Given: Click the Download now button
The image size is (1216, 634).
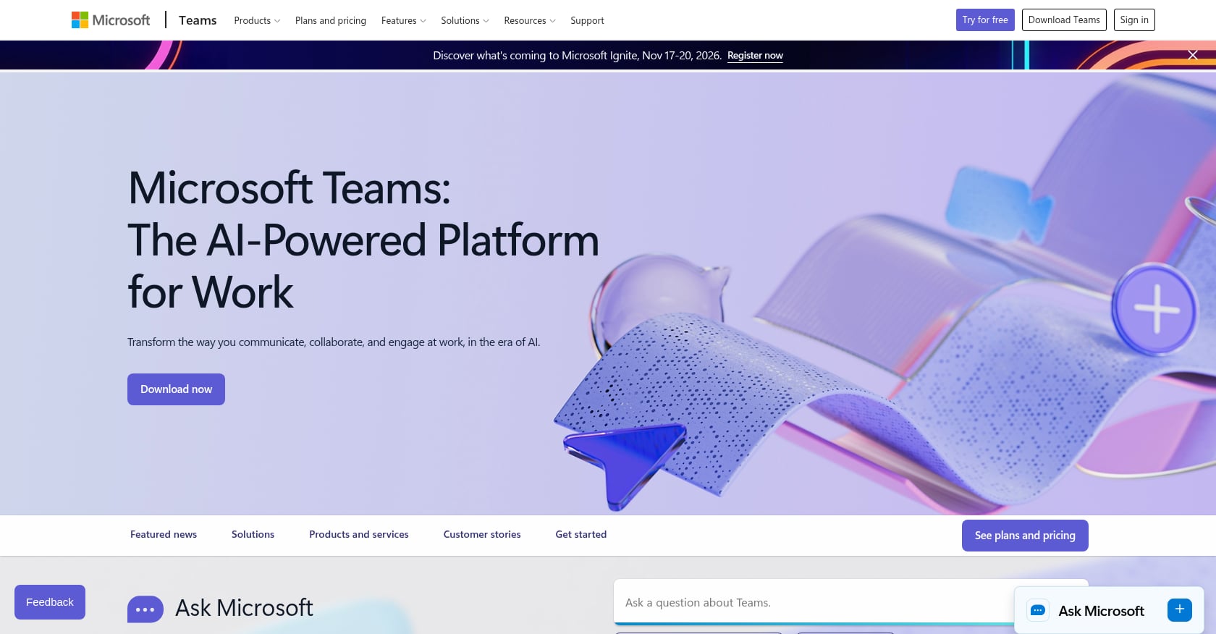Looking at the screenshot, I should tap(176, 389).
